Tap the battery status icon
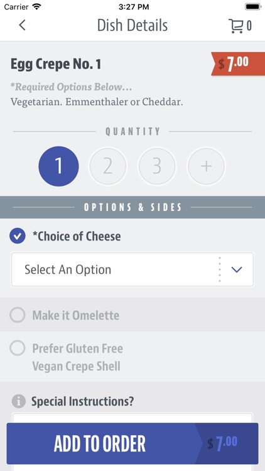This screenshot has height=471, width=265. (x=252, y=7)
